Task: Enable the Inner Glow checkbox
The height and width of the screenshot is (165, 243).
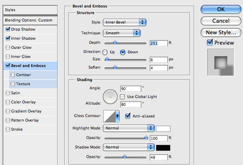Action: click(8, 57)
